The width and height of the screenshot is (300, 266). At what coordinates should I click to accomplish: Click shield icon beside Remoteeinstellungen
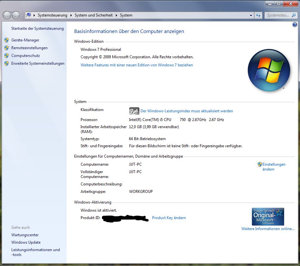6,48
